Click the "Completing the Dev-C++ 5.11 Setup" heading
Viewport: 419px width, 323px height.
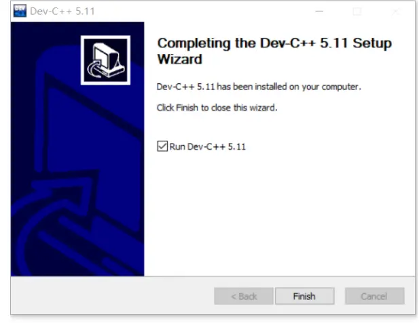tap(274, 43)
